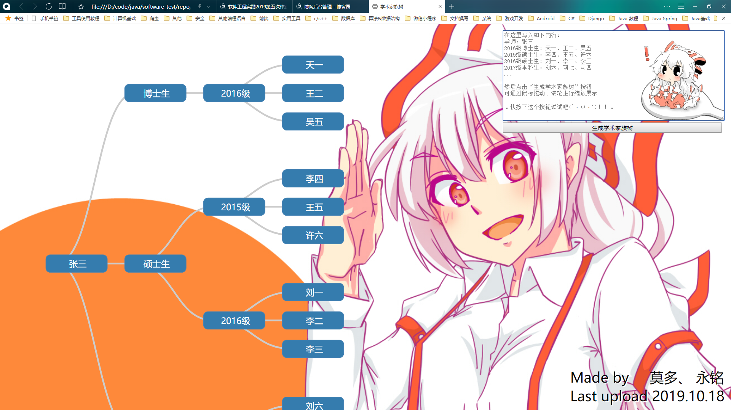Click the 硕士生 tree node
The height and width of the screenshot is (410, 731).
155,264
